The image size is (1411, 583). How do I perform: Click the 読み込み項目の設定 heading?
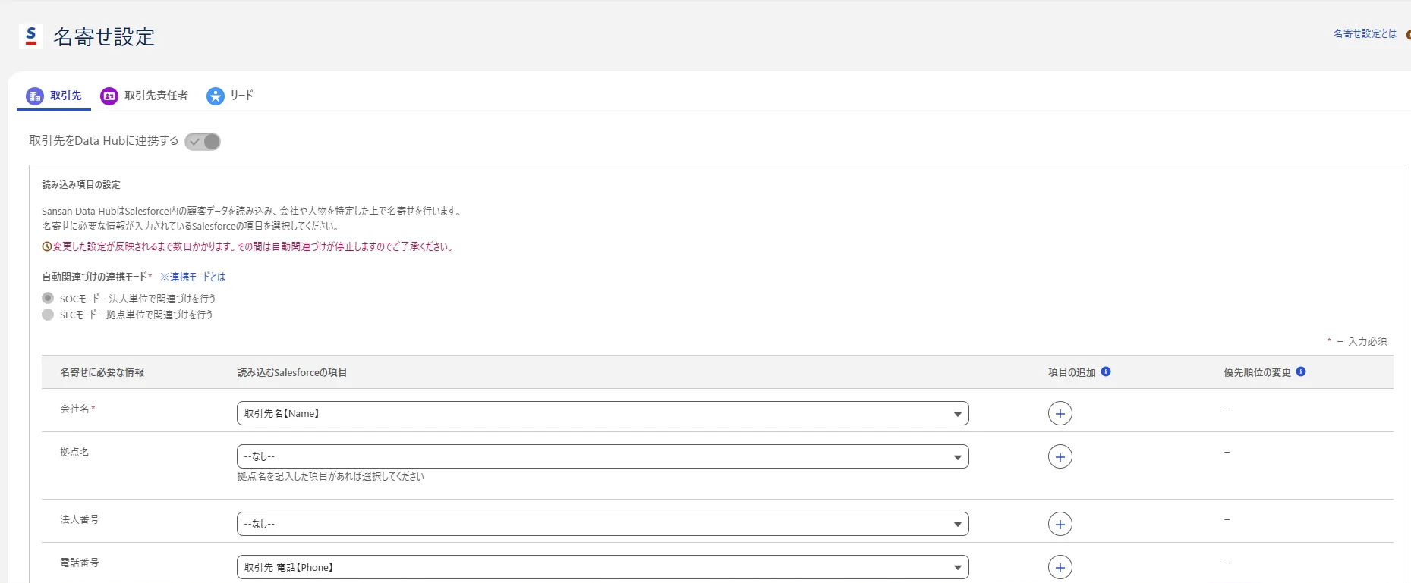click(81, 184)
